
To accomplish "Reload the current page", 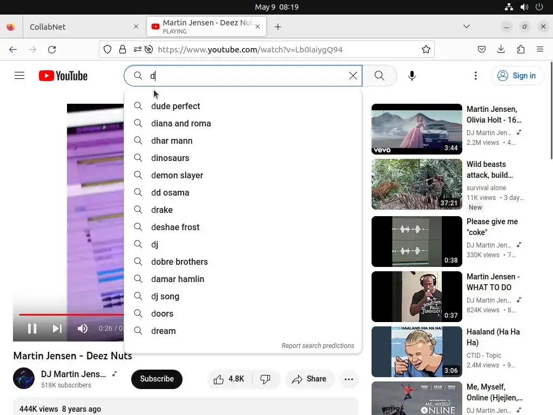I will pos(52,49).
